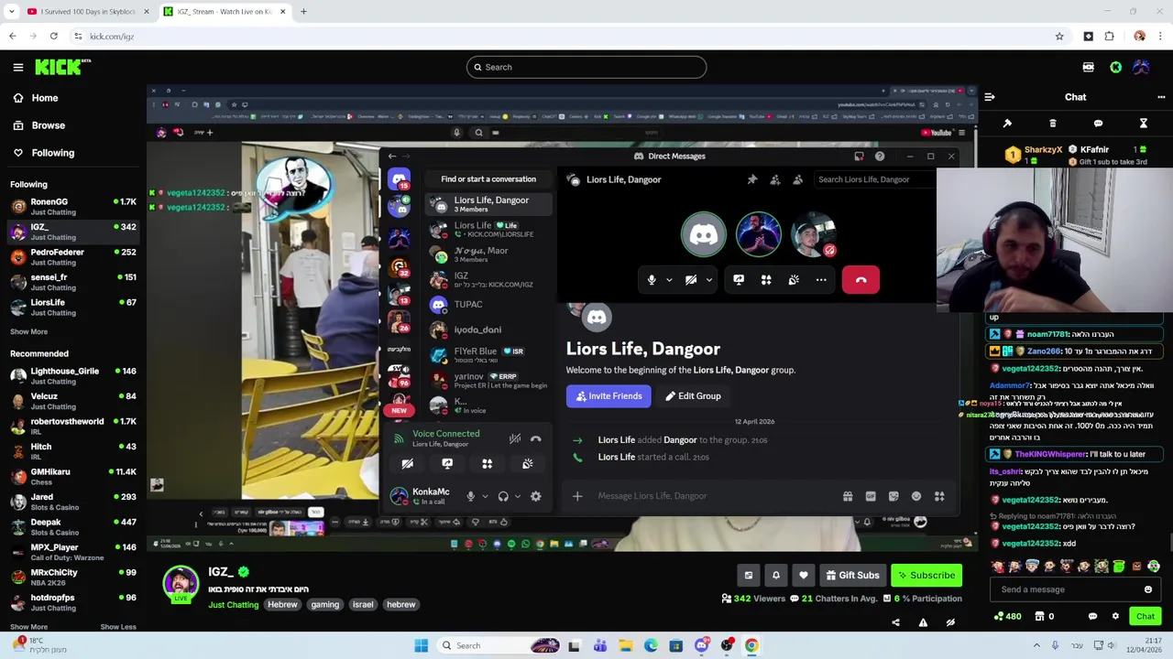
Task: Open Windows Start menu
Action: [x=421, y=645]
